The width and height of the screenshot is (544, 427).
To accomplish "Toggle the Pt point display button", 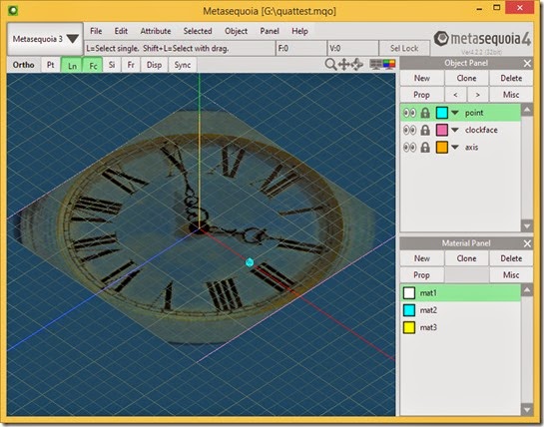I will click(x=51, y=65).
